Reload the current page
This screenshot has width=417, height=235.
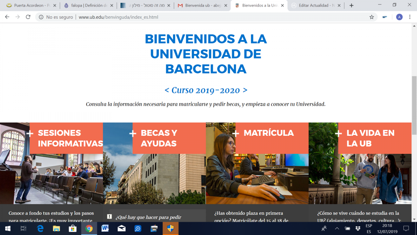coord(28,17)
